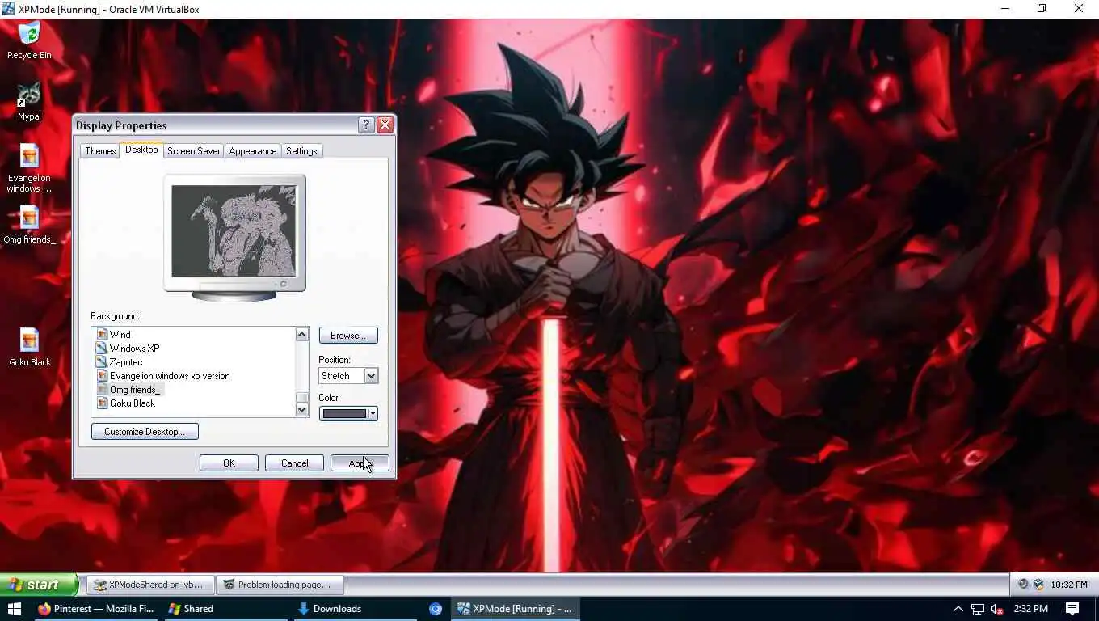This screenshot has width=1099, height=621.
Task: Click the Customize Desktop... button
Action: tap(145, 432)
